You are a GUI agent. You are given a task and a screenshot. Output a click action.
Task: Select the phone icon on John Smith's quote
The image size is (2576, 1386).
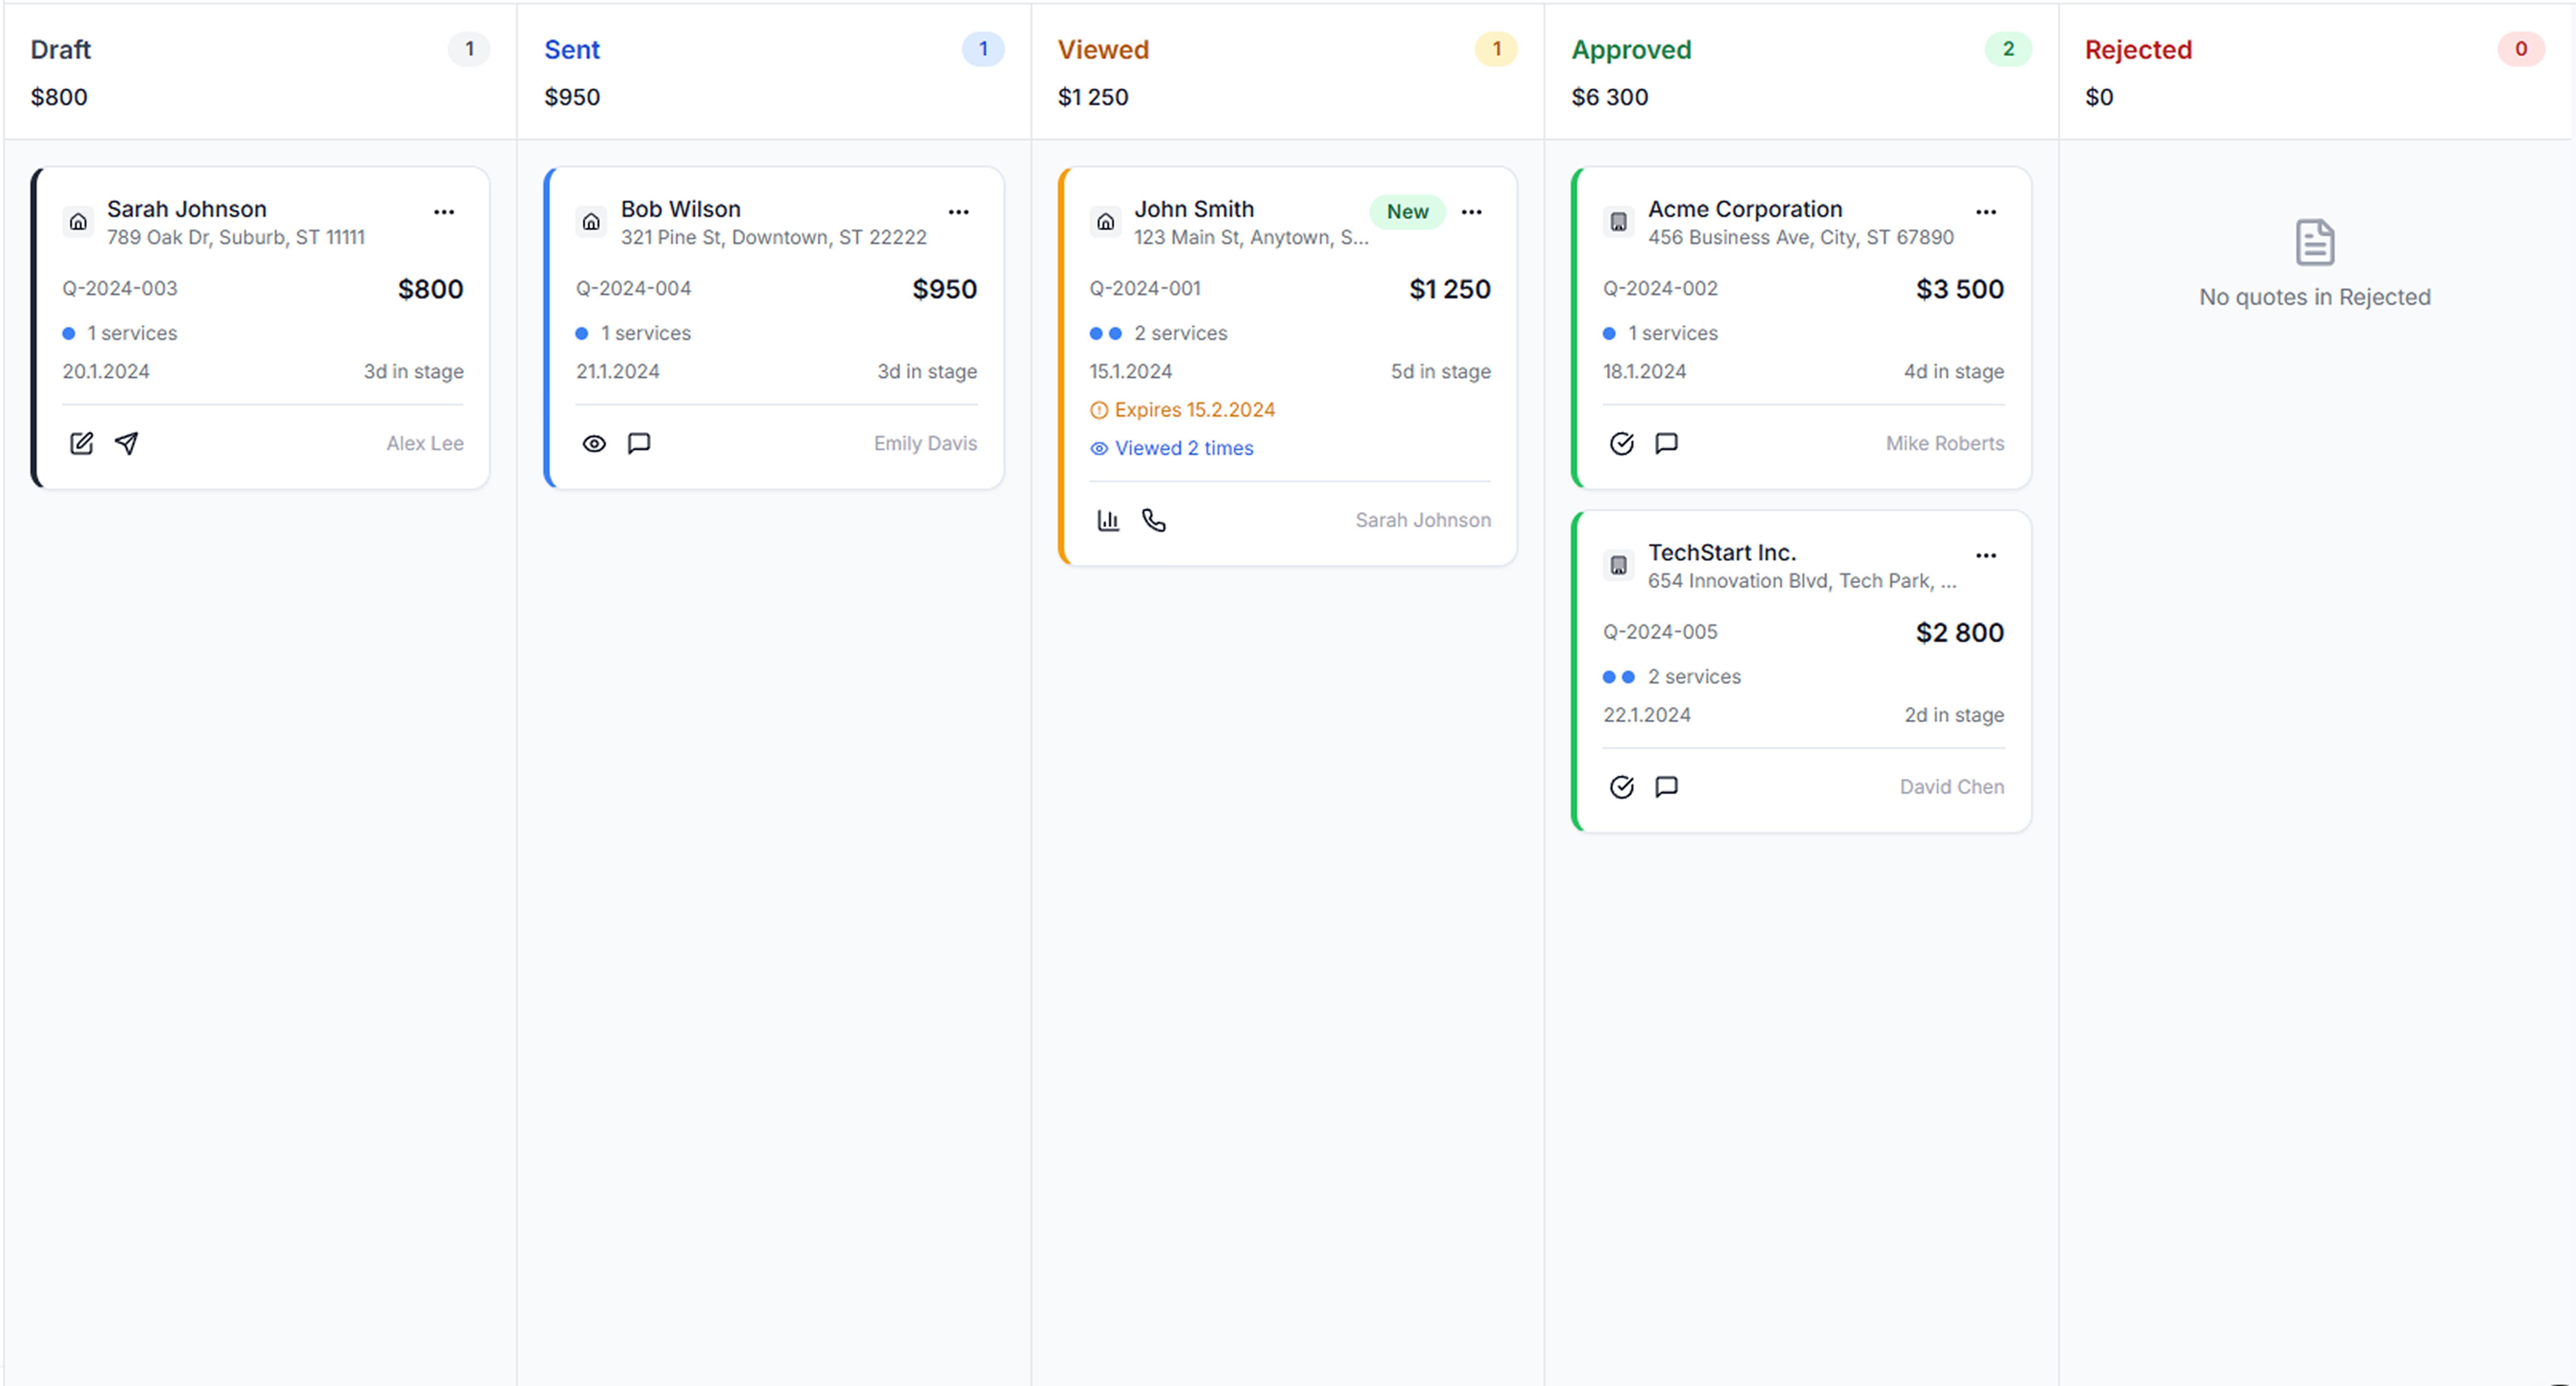(1153, 520)
